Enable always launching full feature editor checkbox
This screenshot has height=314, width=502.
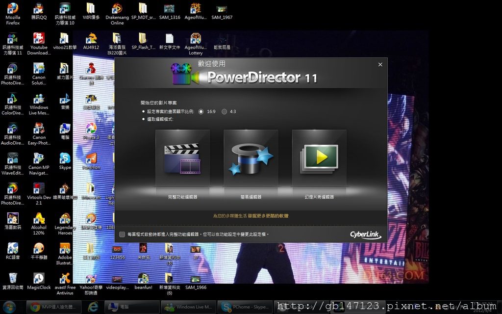[x=122, y=235]
